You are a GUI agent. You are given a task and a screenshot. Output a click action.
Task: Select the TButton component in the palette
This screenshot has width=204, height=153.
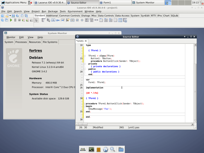(53, 20)
